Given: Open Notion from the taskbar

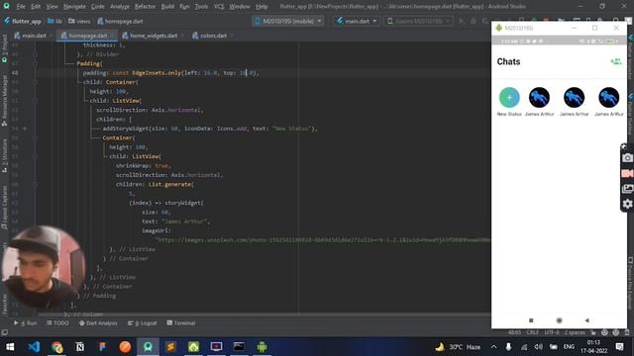Looking at the screenshot, I should pos(79,347).
